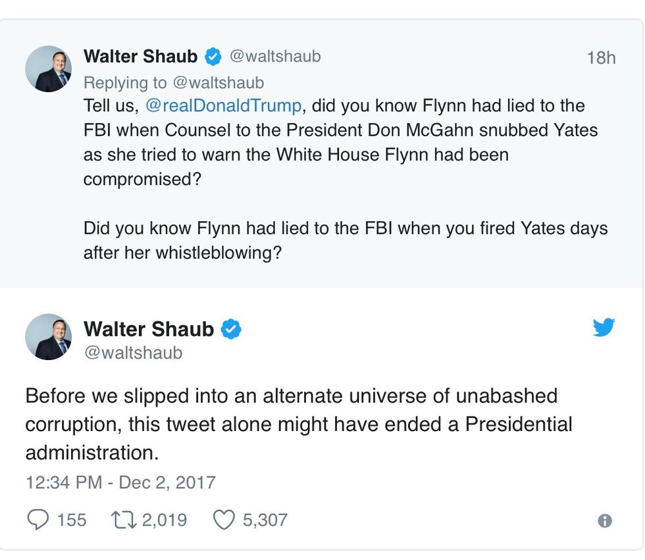The height and width of the screenshot is (560, 645).
Task: Click the blue Twitter bird logo
Action: 603,327
